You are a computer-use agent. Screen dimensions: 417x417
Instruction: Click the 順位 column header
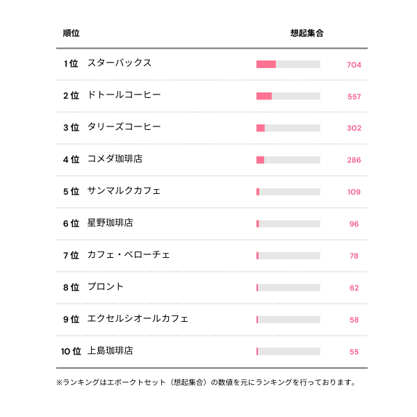71,33
